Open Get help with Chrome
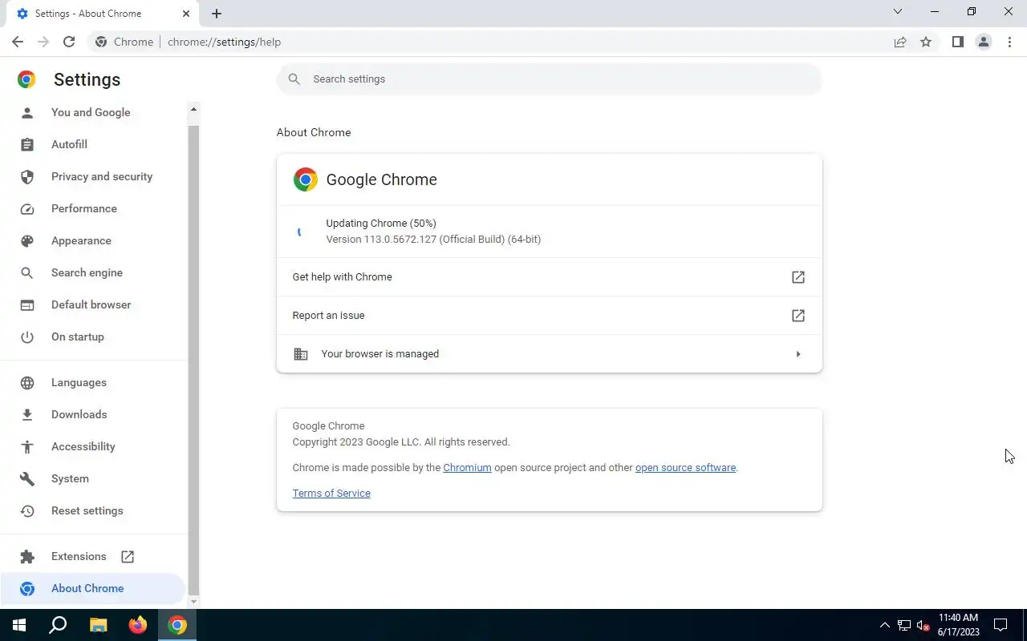Image resolution: width=1027 pixels, height=641 pixels. point(550,277)
